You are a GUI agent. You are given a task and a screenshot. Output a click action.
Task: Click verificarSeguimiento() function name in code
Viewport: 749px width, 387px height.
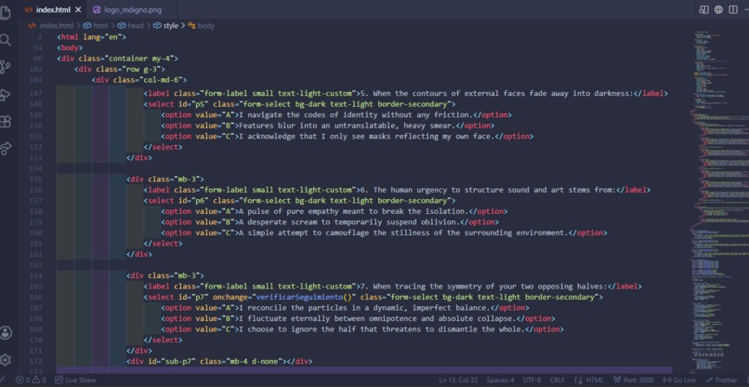[x=303, y=297]
